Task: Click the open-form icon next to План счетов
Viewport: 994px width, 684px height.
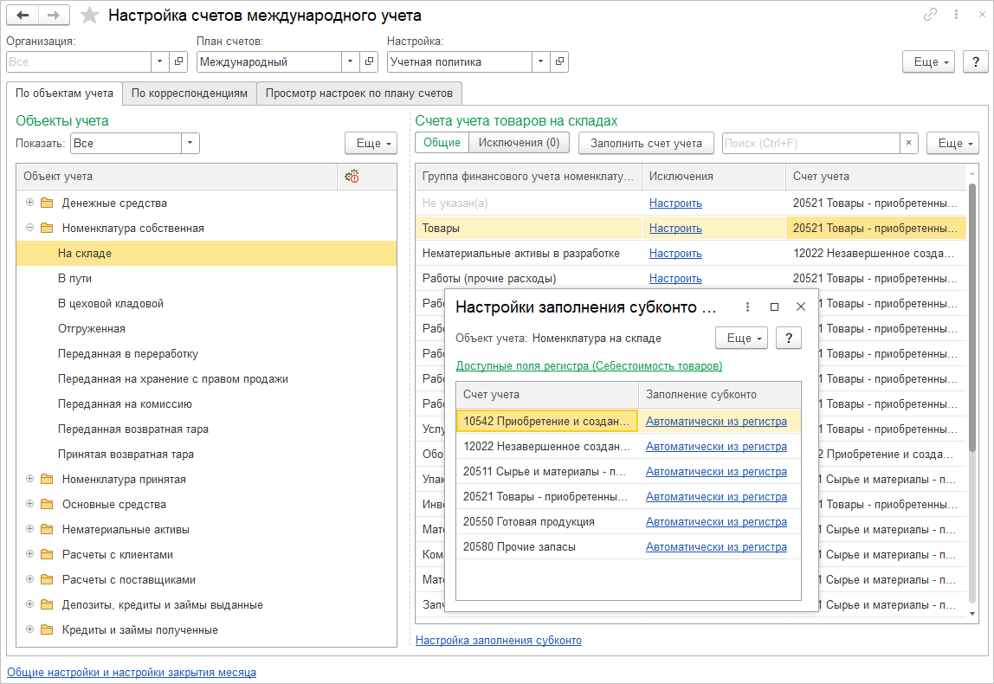Action: point(370,62)
